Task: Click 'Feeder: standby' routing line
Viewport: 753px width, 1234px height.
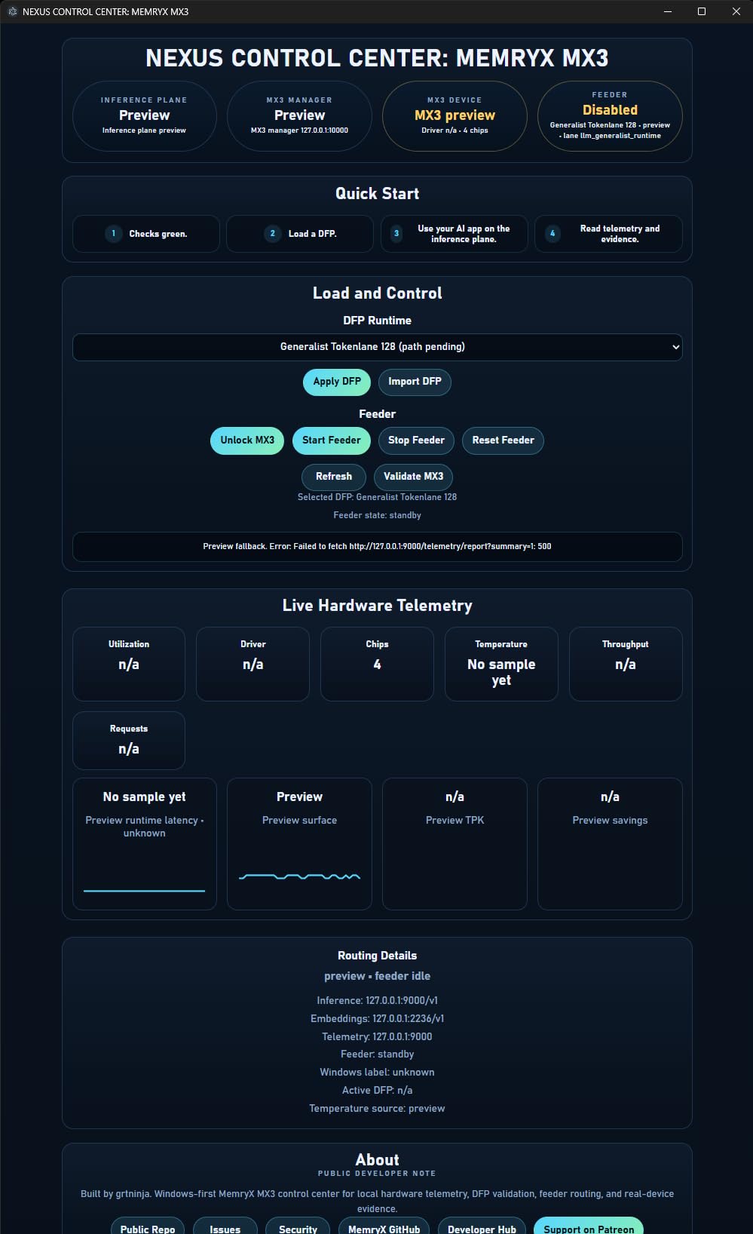Action: [377, 1054]
